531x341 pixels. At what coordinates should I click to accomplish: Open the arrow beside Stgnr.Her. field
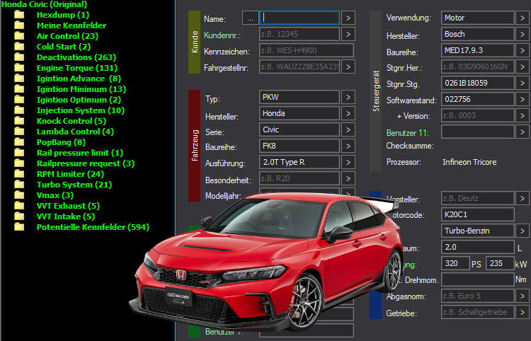coord(523,67)
